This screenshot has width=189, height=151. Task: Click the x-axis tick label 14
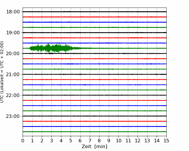click(x=157, y=141)
